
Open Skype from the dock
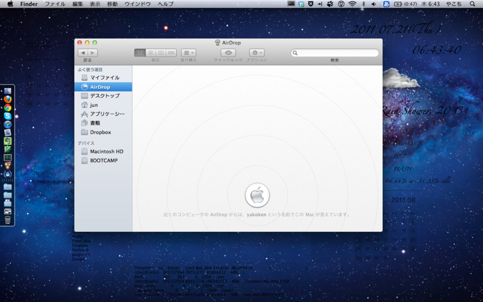[x=8, y=116]
